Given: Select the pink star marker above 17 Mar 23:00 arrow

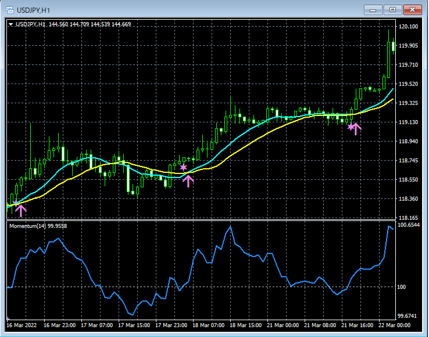Looking at the screenshot, I should (x=183, y=167).
